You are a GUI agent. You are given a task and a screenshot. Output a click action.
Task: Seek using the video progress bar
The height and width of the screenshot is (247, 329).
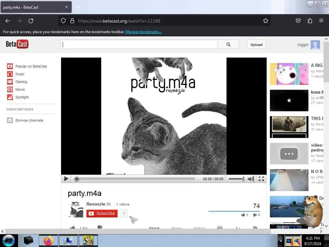pyautogui.click(x=135, y=179)
